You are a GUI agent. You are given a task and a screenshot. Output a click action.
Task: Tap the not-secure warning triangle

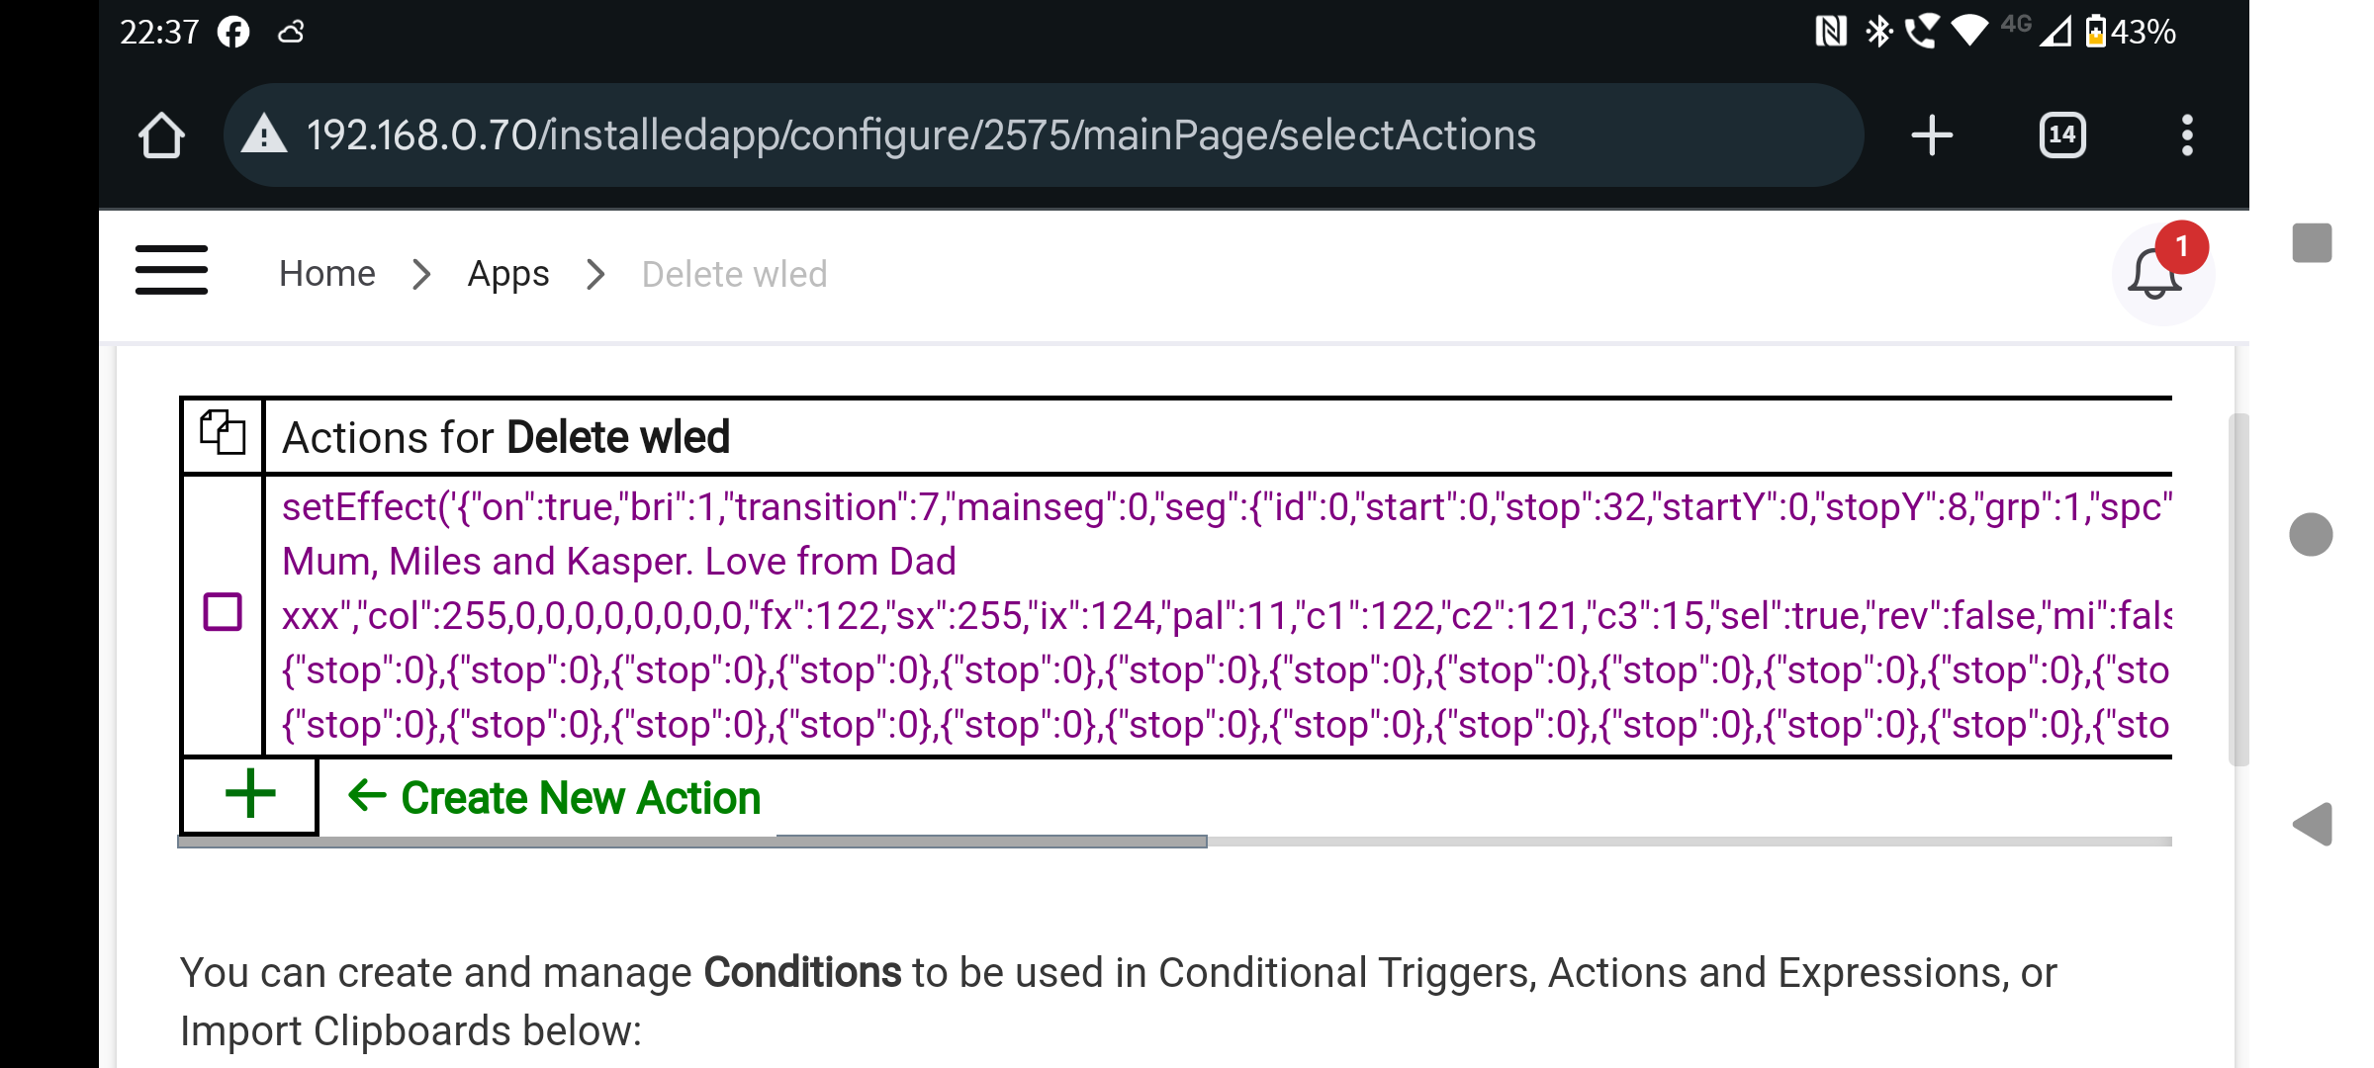(264, 134)
